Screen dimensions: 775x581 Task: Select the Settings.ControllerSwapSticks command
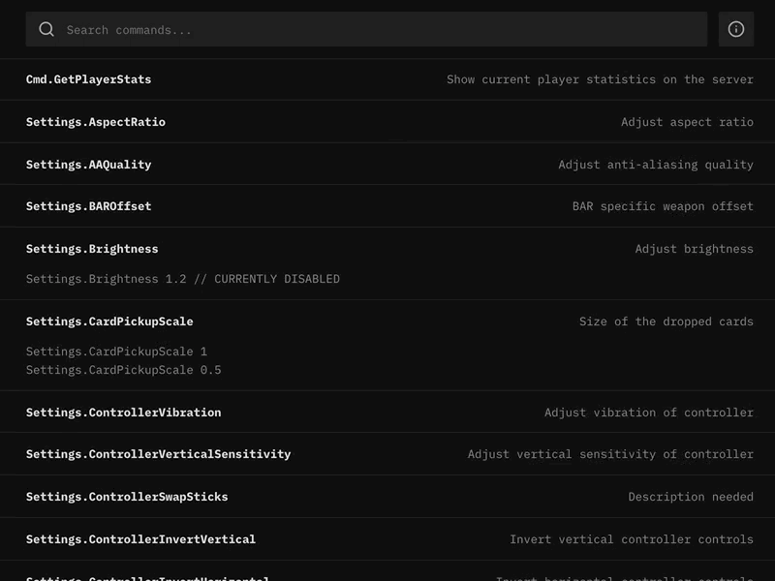(x=126, y=496)
